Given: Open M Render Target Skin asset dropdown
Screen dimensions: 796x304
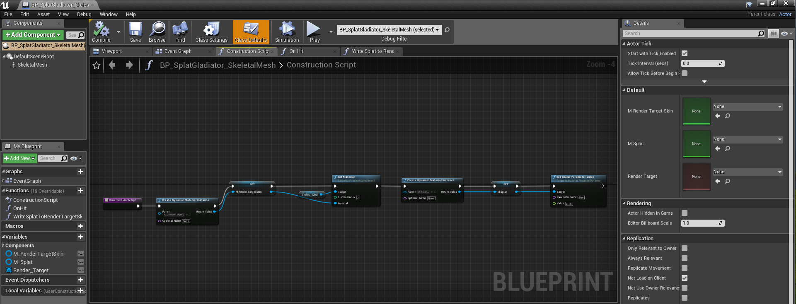Looking at the screenshot, I should (x=747, y=107).
